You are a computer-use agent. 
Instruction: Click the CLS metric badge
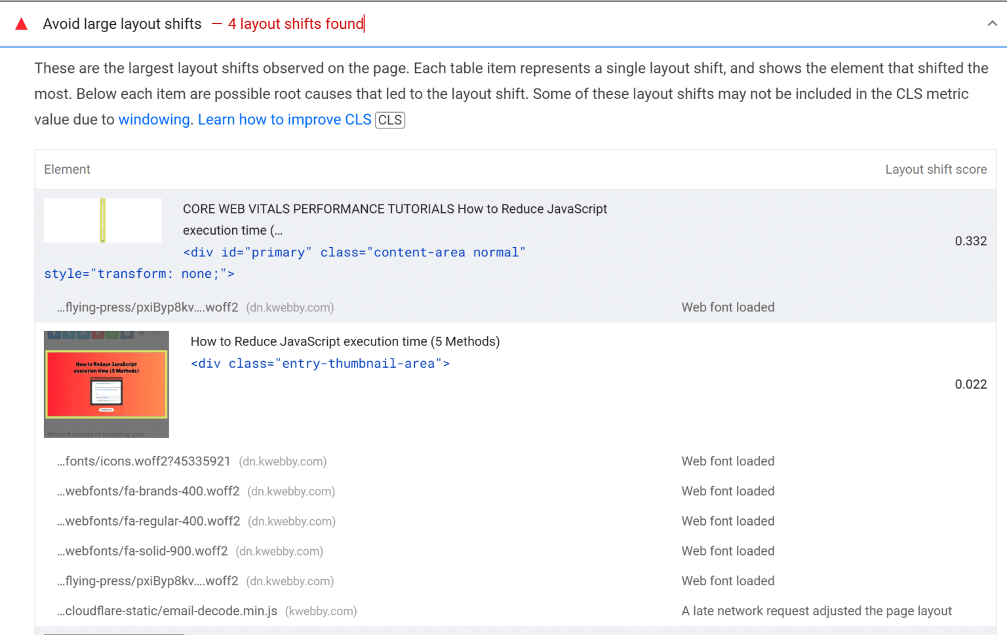[x=390, y=120]
